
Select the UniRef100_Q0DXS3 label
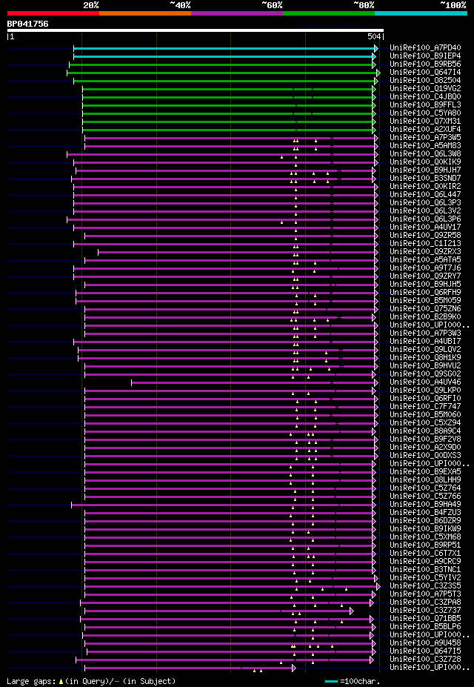click(425, 456)
